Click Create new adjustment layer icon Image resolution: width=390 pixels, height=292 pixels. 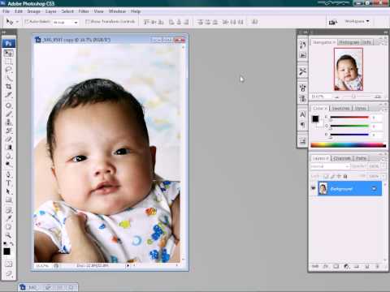coord(346,266)
